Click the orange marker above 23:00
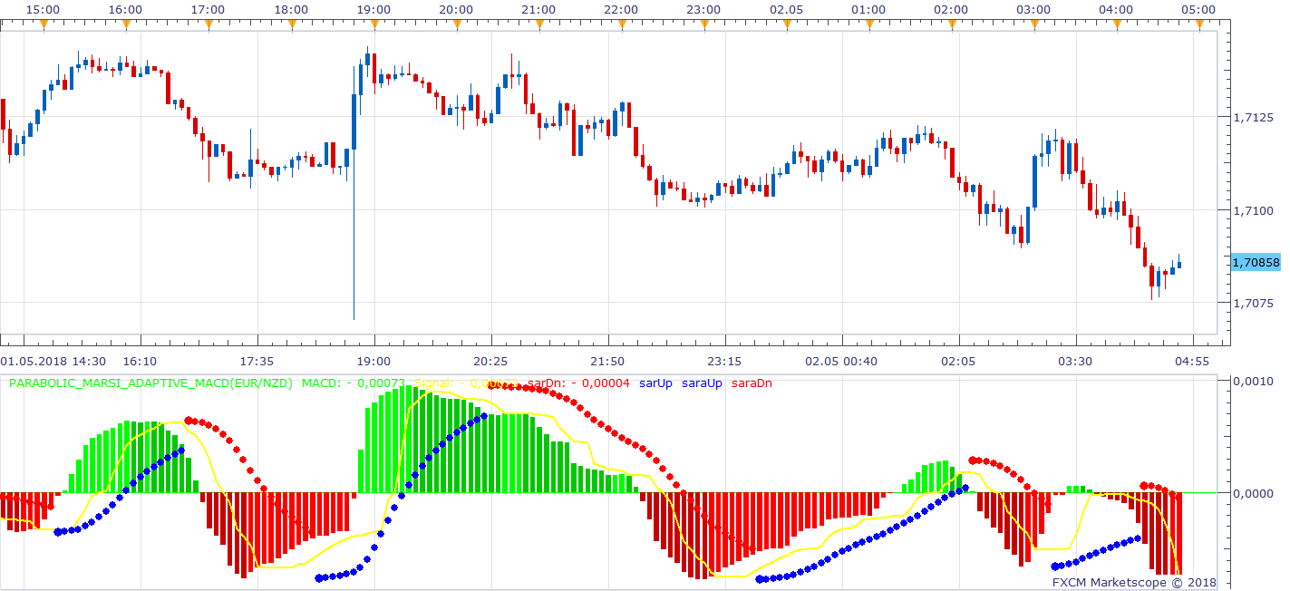The height and width of the screenshot is (591, 1290). point(703,24)
